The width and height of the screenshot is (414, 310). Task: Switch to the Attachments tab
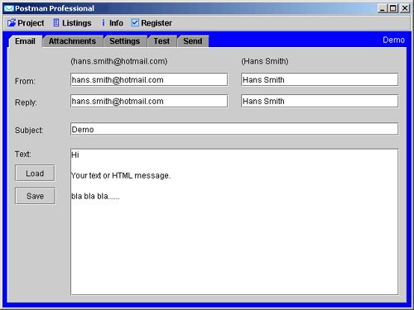[x=73, y=41]
